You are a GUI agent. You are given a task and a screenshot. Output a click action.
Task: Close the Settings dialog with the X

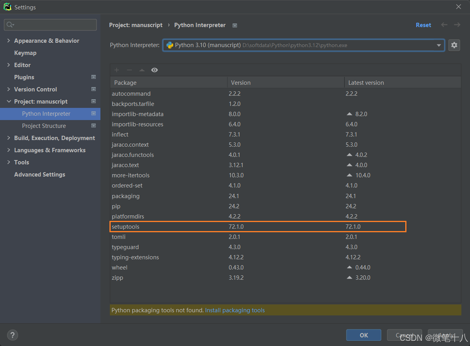pos(459,7)
